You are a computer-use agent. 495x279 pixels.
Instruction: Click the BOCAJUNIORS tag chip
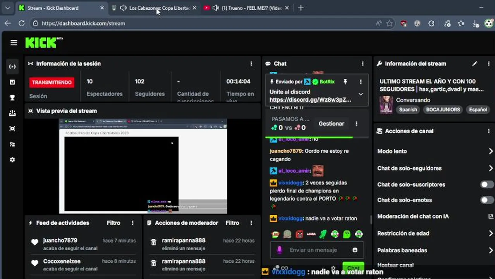[443, 110]
